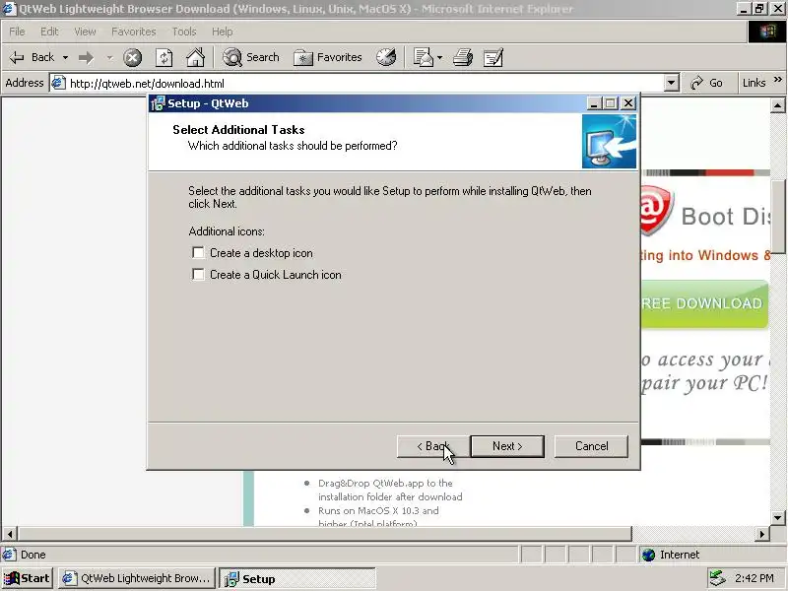Refresh the page using the Refresh icon
Screen dimensions: 788x591
click(164, 58)
